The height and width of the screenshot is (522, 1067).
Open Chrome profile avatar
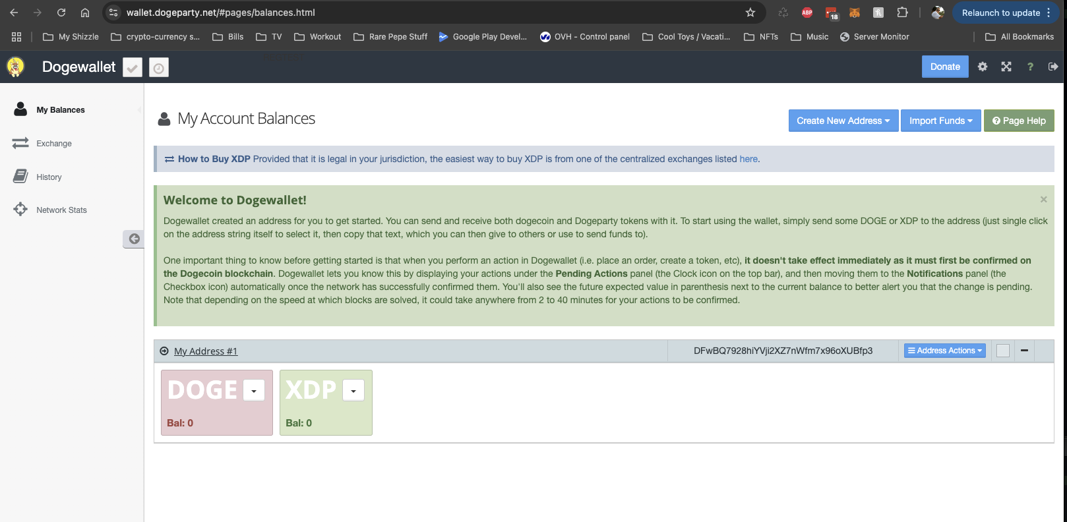tap(938, 13)
